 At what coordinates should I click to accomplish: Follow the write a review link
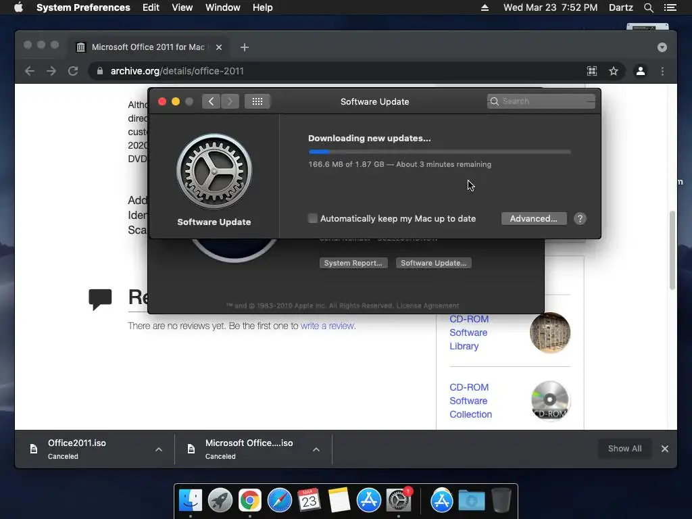tap(328, 326)
